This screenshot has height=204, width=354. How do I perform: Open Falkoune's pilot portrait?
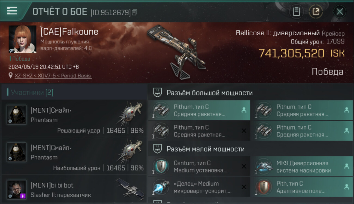(22, 39)
